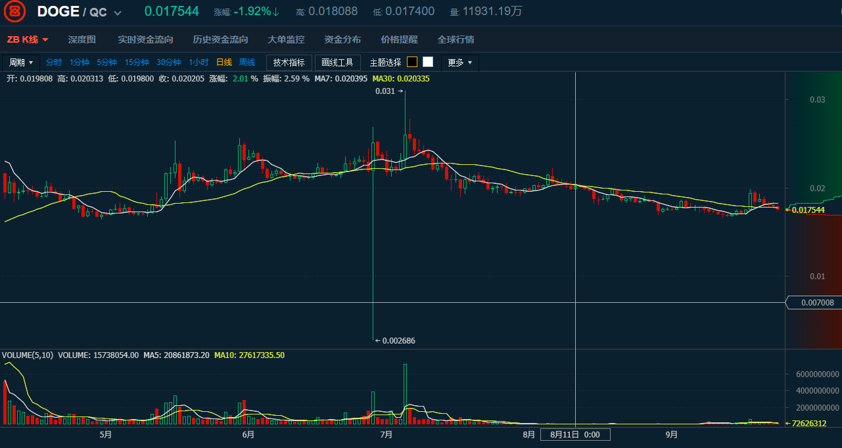This screenshot has height=448, width=842.
Task: Select the 15分钟 interval
Action: pos(137,62)
